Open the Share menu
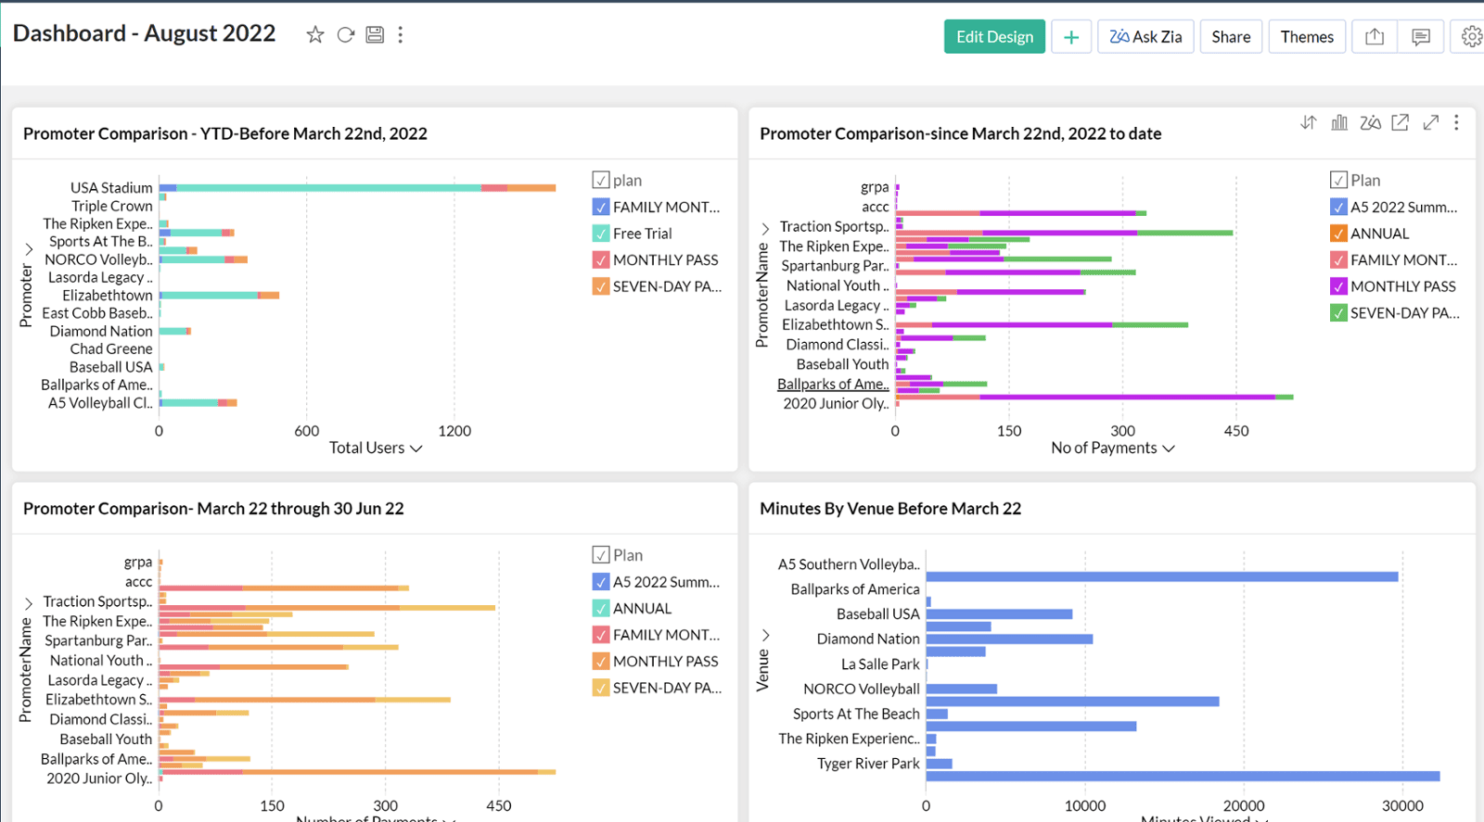Screen dimensions: 1484x822 (1231, 37)
